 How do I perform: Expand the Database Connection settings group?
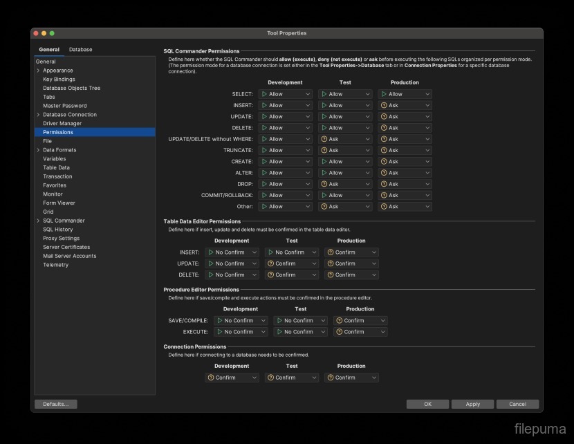click(39, 114)
